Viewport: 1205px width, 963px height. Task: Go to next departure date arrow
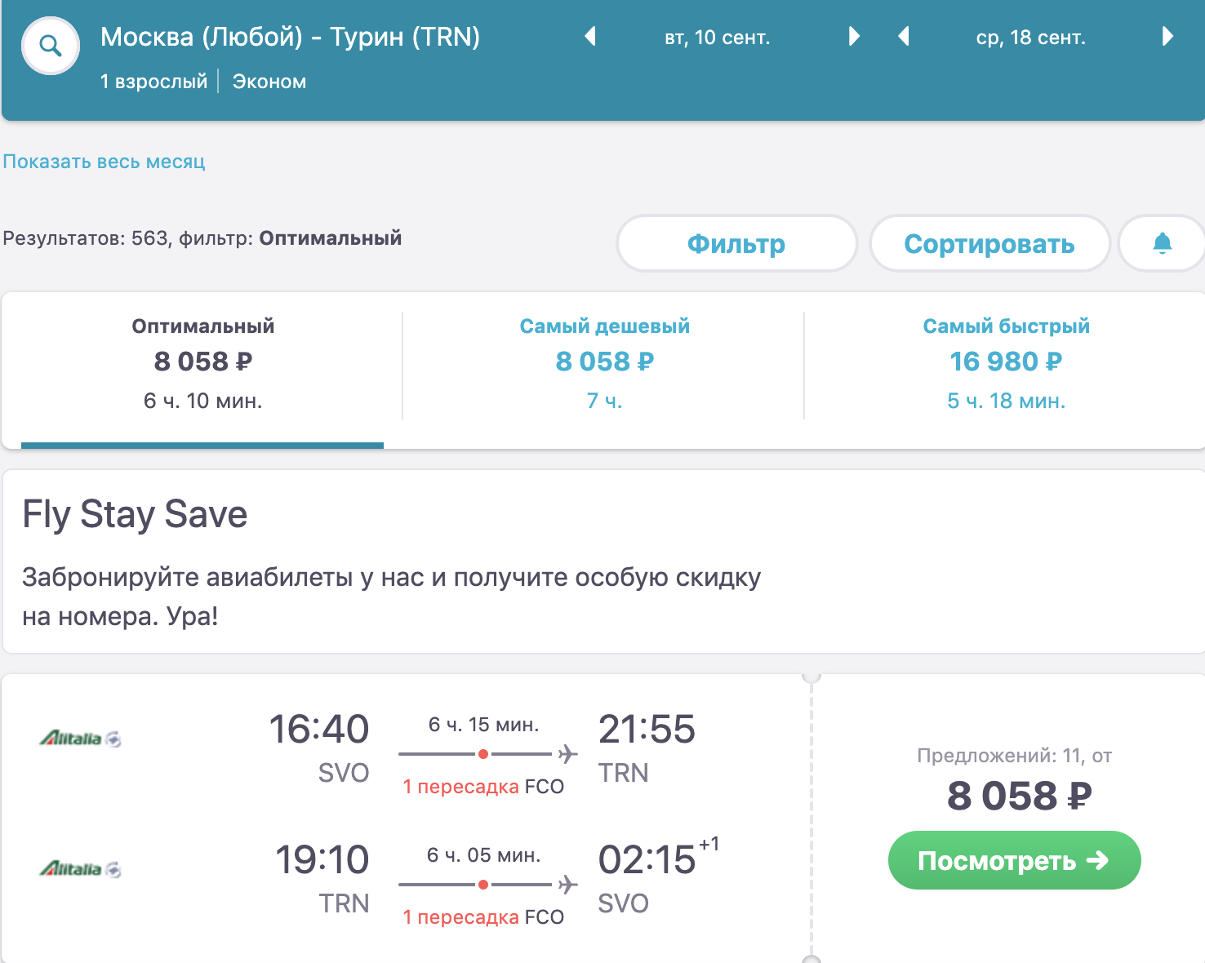854,37
